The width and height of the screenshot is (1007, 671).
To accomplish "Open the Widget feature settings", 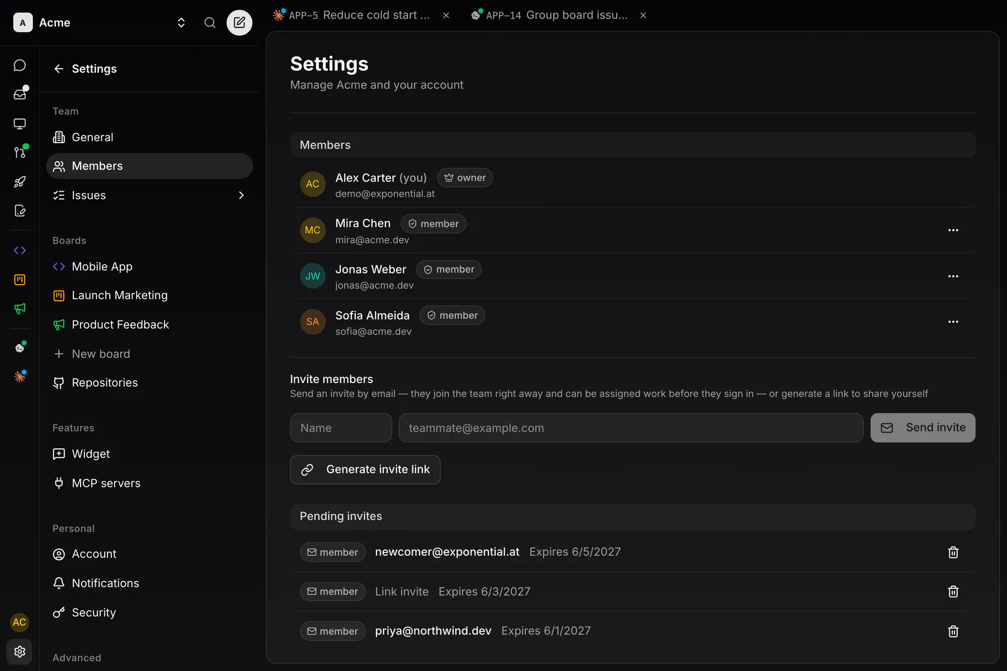I will 149,454.
